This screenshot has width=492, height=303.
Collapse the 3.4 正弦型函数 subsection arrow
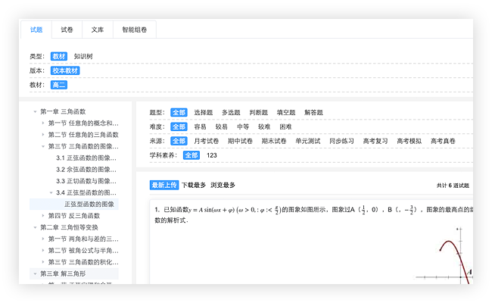51,192
